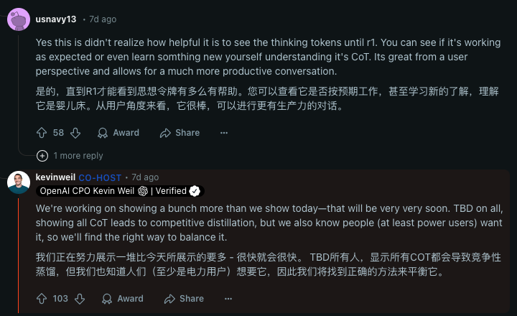Open more options on kevinweil's comment

click(x=228, y=299)
